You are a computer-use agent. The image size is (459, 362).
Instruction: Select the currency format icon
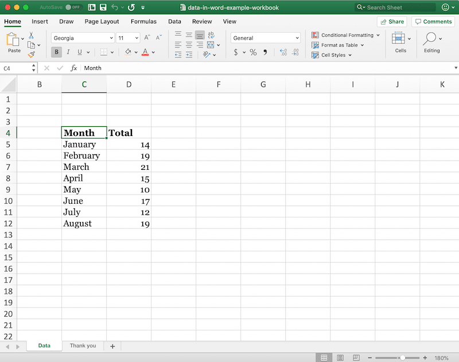(235, 52)
